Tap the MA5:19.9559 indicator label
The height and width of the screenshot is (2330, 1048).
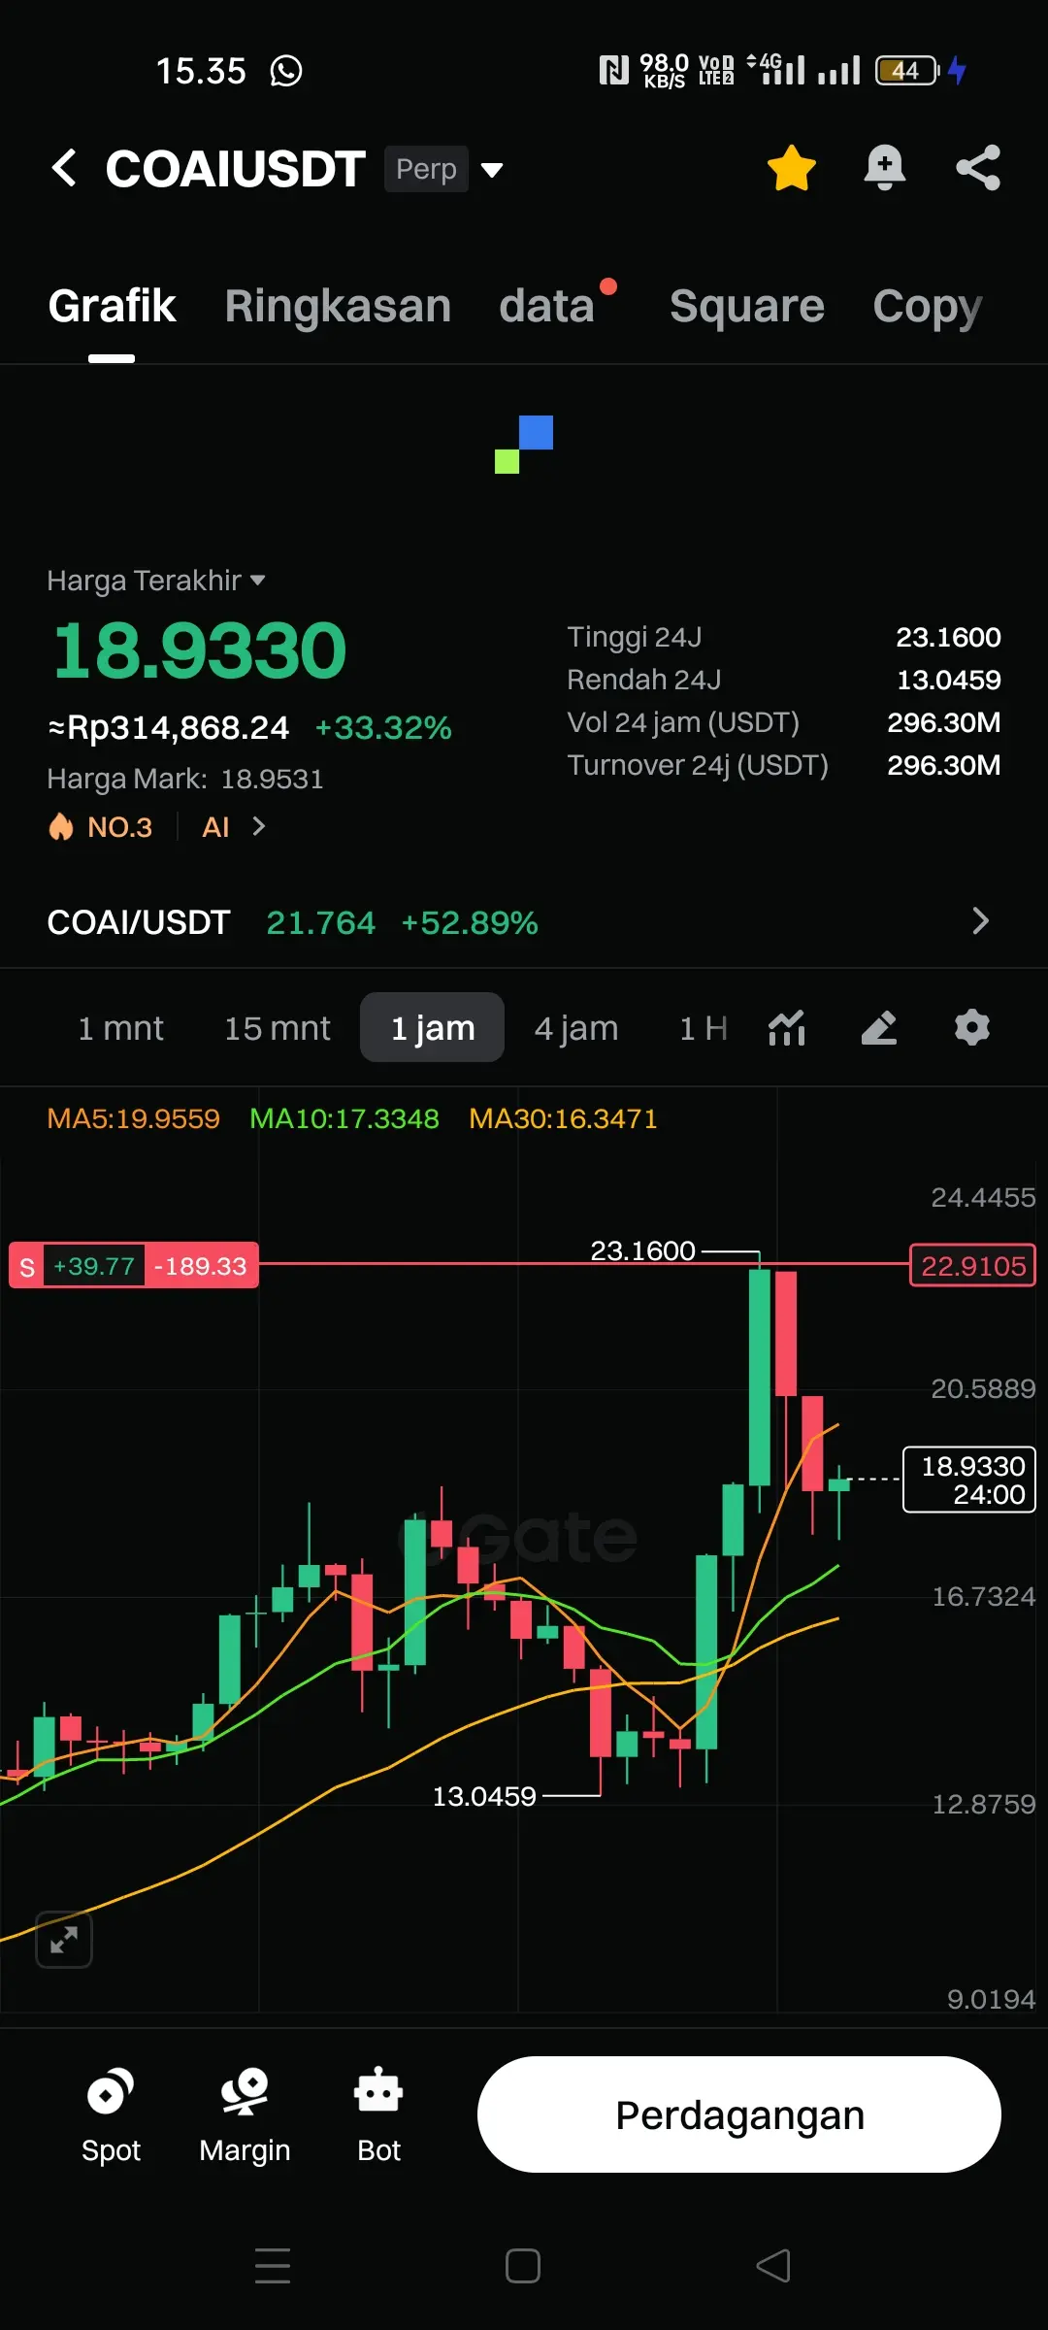[134, 1118]
